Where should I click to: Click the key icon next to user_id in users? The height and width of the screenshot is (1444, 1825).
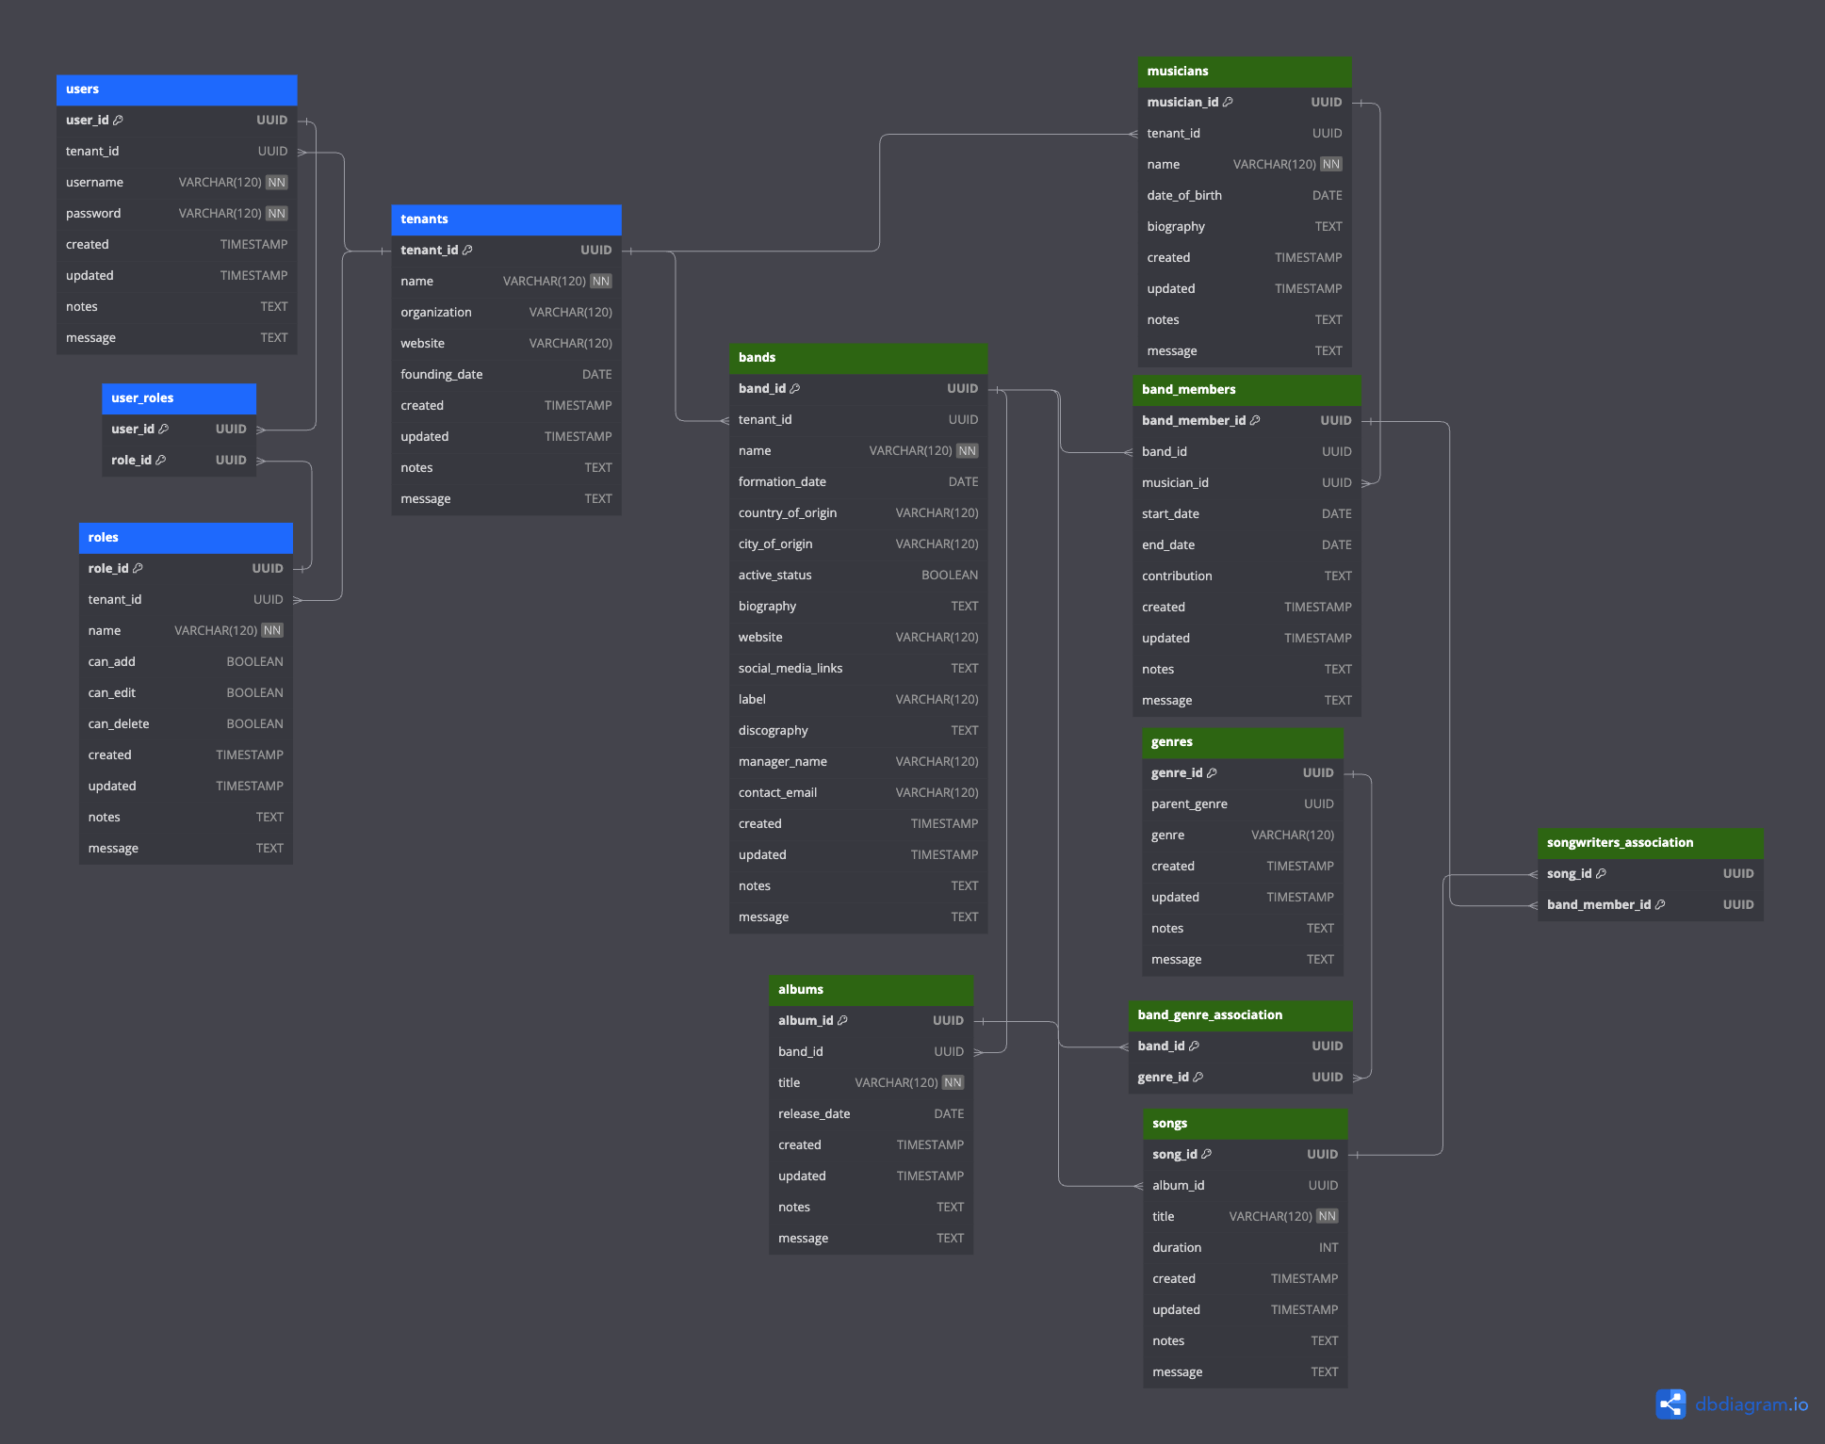coord(118,121)
